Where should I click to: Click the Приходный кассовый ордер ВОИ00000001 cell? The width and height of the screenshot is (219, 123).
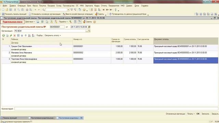(x=185, y=48)
